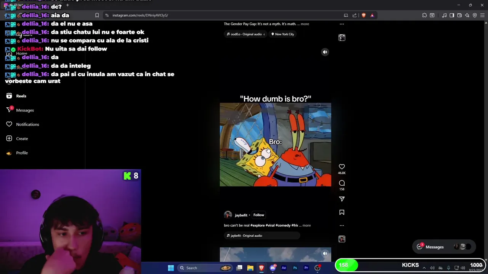Open the Brave playlist music-note icon
Screen dimensions: 488x274
click(x=444, y=15)
